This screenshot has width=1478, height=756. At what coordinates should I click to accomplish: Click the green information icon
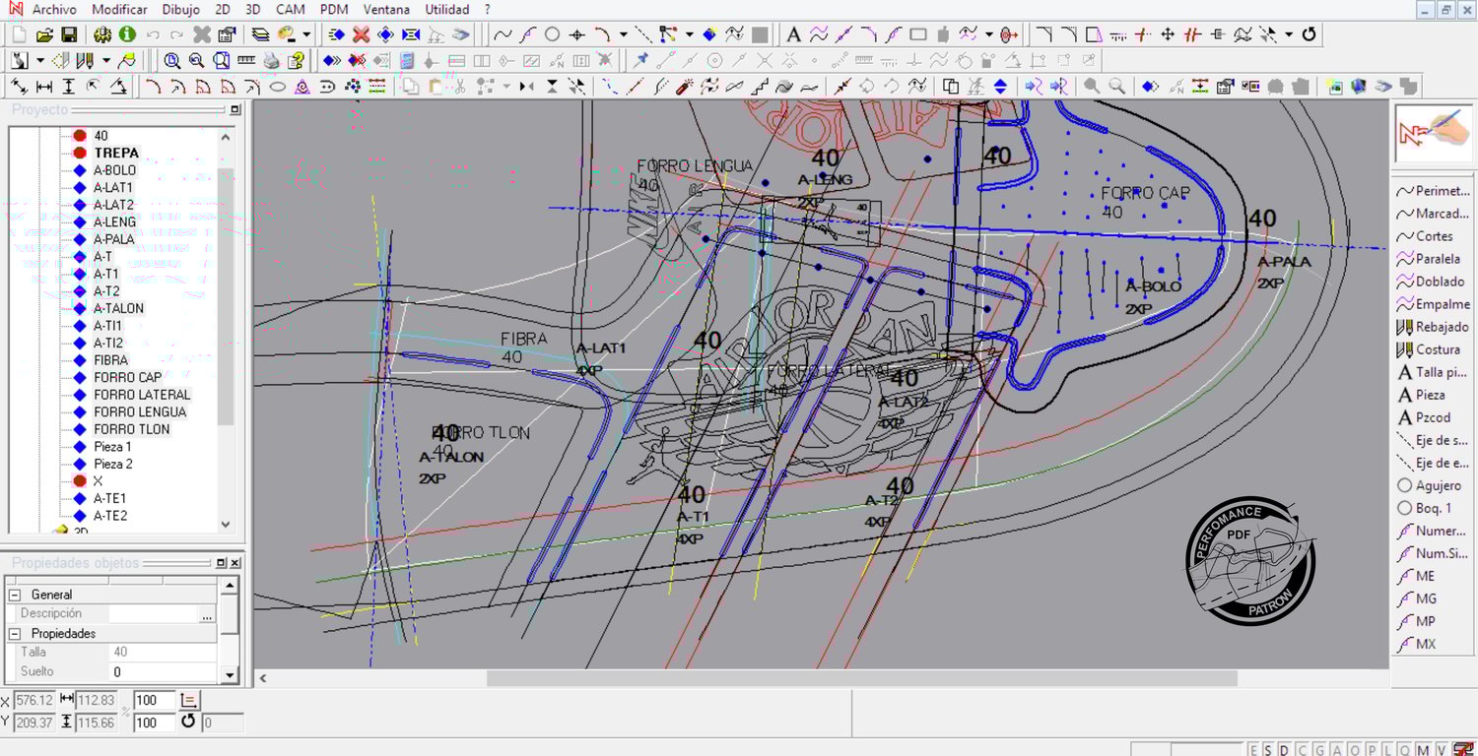pos(127,34)
